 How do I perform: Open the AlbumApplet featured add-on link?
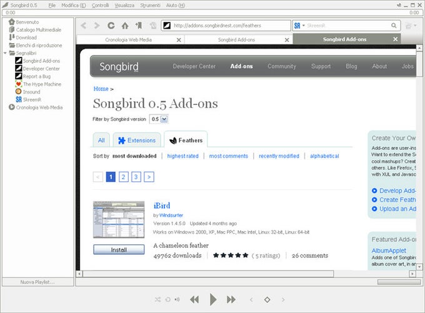tap(389, 251)
